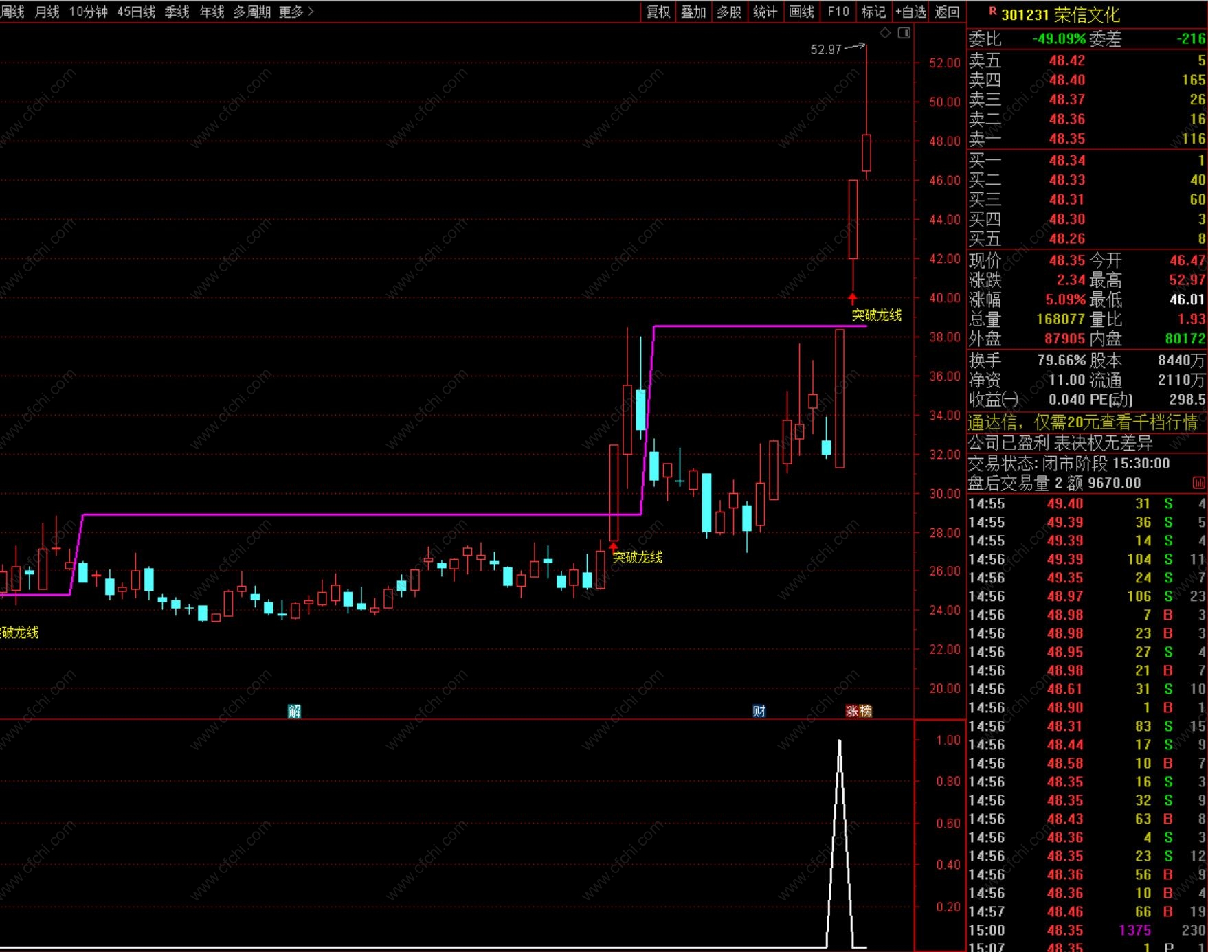The image size is (1208, 952).
Task: Click the PE(动) 298.5 value
Action: point(1187,400)
